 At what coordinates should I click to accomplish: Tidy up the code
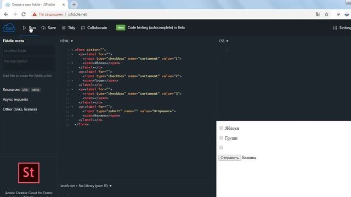[69, 28]
